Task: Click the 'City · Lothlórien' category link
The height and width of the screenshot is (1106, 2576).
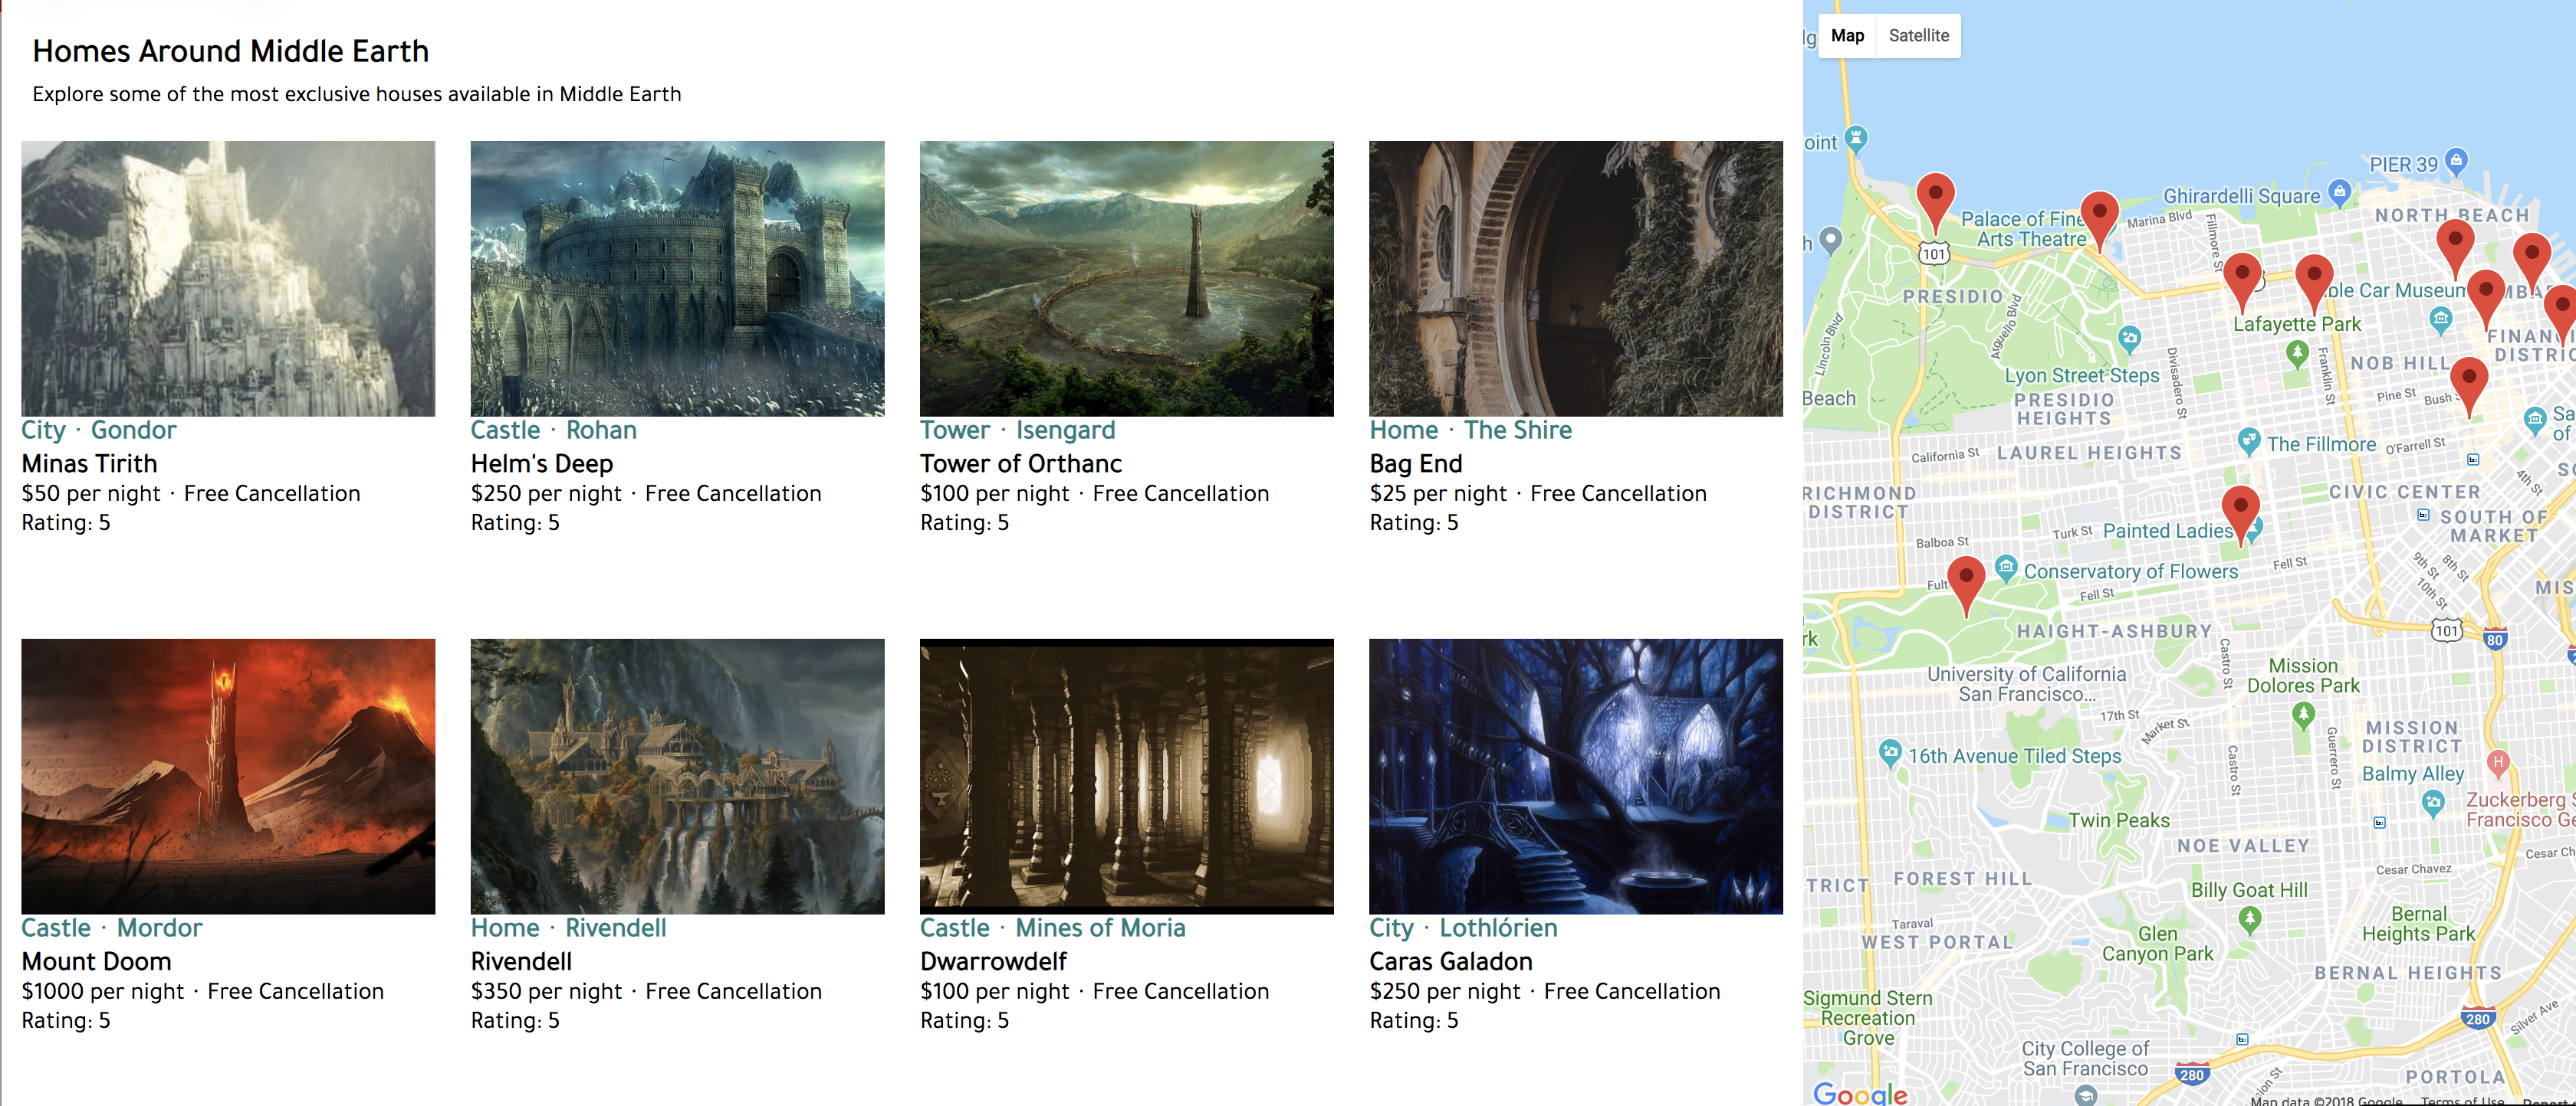Action: [1463, 928]
